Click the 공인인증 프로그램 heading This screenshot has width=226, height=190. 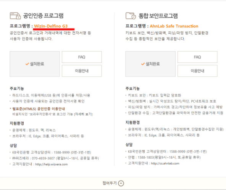[x=43, y=16]
